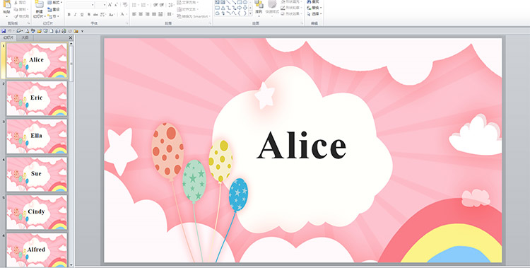This screenshot has height=268, width=530.
Task: Click Convert to SmartArt button
Action: (x=194, y=16)
